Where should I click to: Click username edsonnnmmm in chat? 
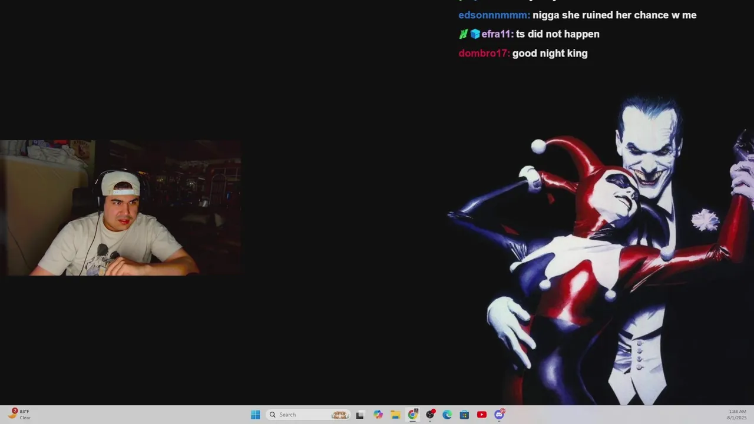494,15
